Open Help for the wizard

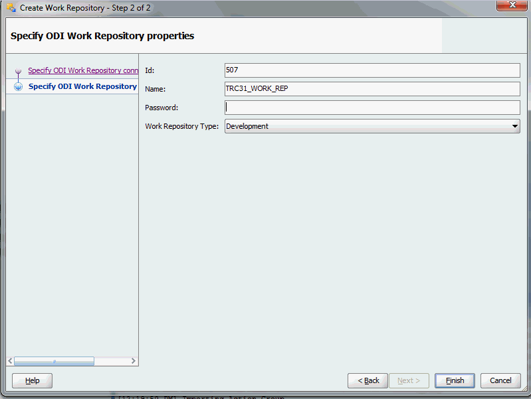pos(32,380)
